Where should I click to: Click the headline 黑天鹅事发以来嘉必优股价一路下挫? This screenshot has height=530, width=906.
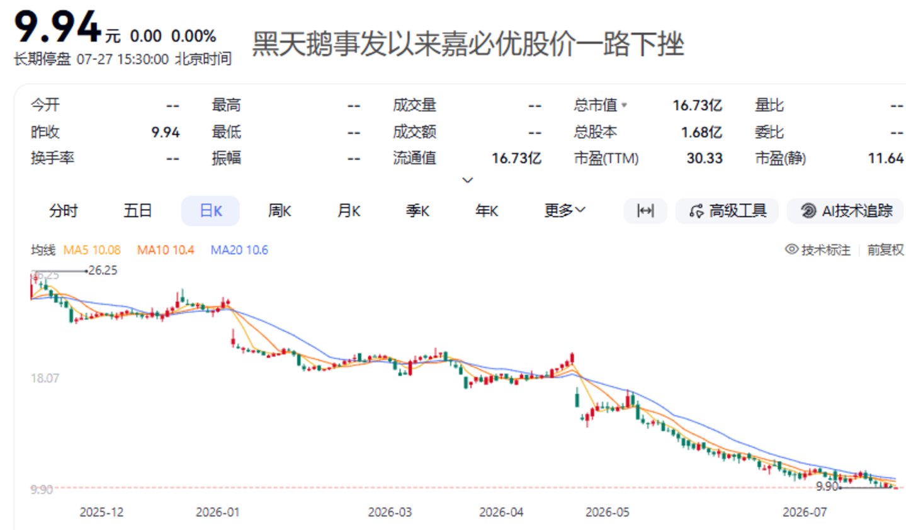coord(468,44)
